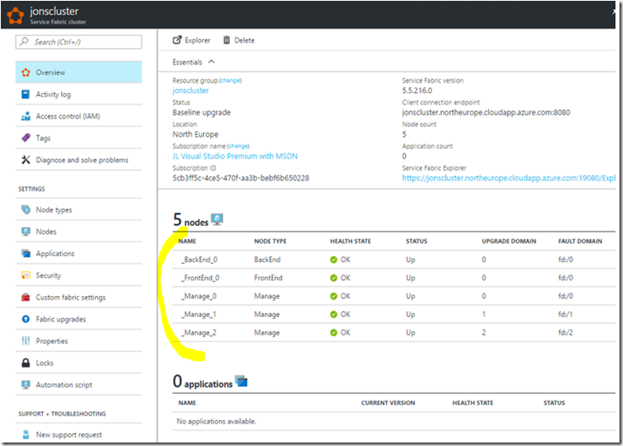Click 'No applications available.' text
This screenshot has width=623, height=446.
click(217, 422)
